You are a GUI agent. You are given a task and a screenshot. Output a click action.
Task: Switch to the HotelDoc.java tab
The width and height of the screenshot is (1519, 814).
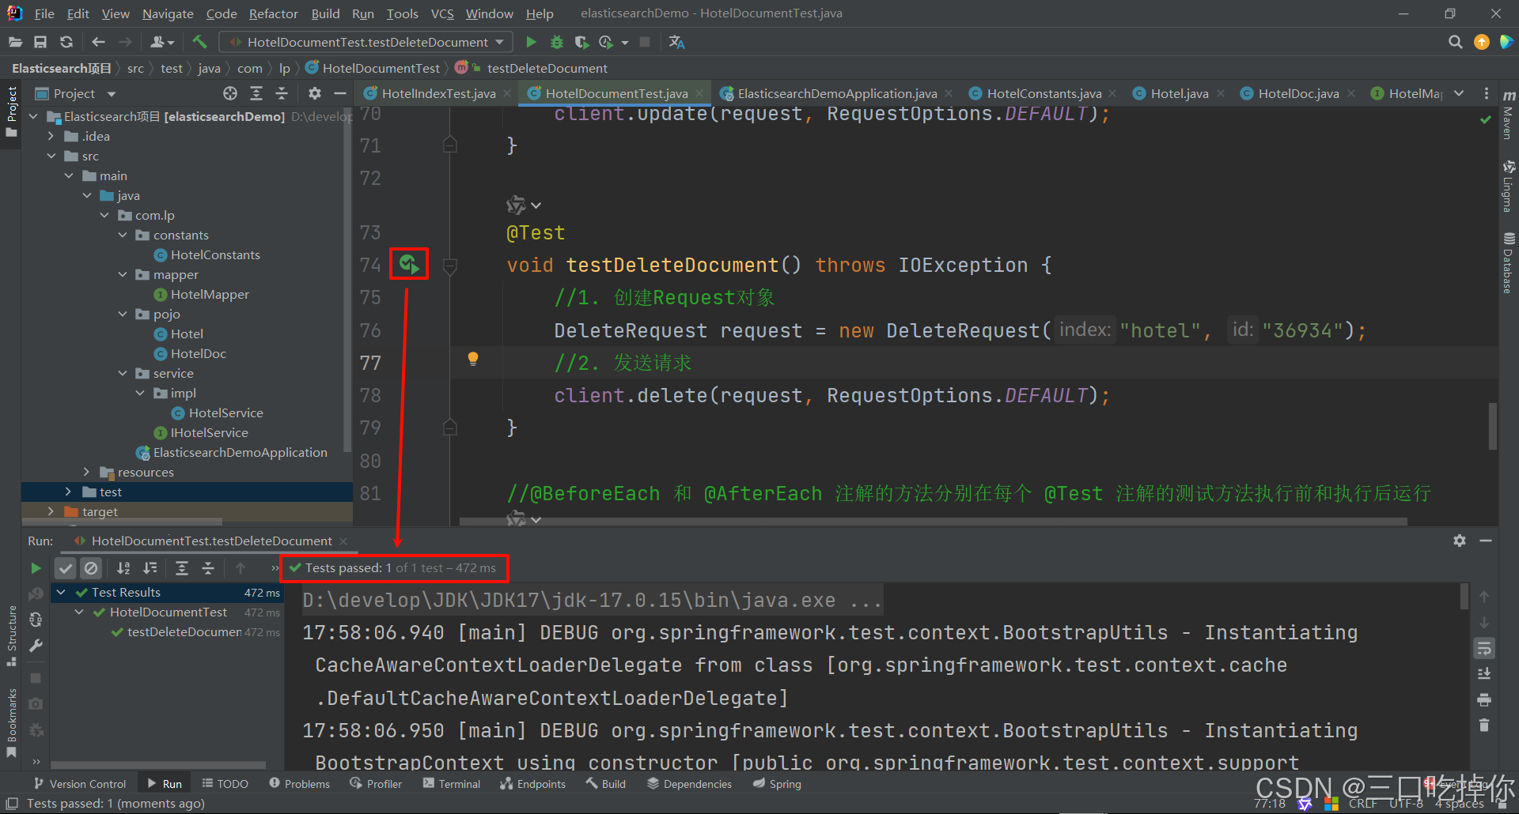pyautogui.click(x=1298, y=93)
